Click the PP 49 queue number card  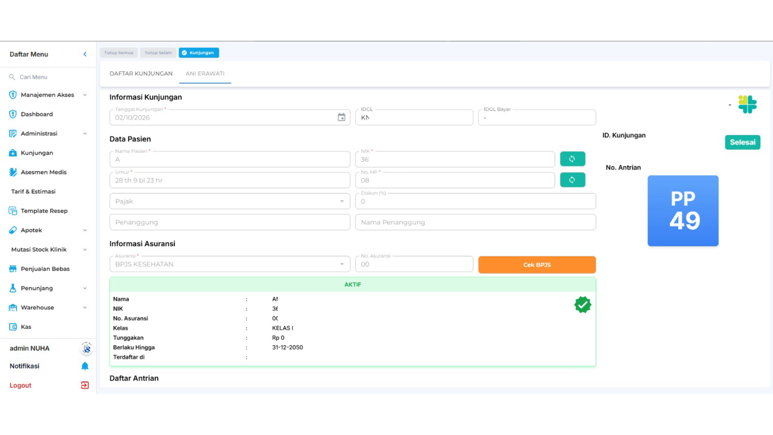(x=683, y=211)
